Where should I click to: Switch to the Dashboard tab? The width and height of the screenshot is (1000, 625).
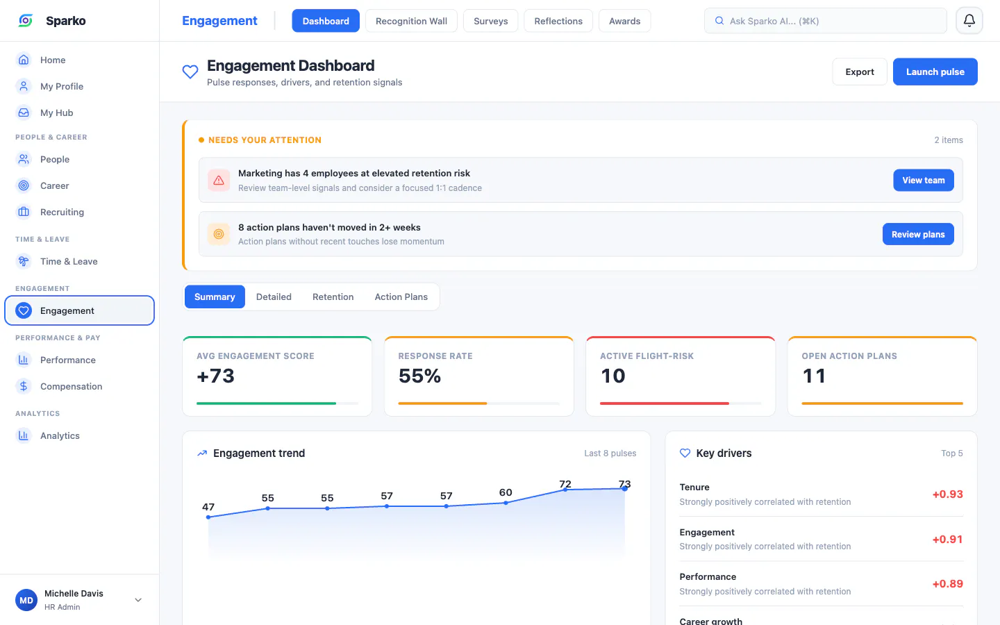point(326,21)
